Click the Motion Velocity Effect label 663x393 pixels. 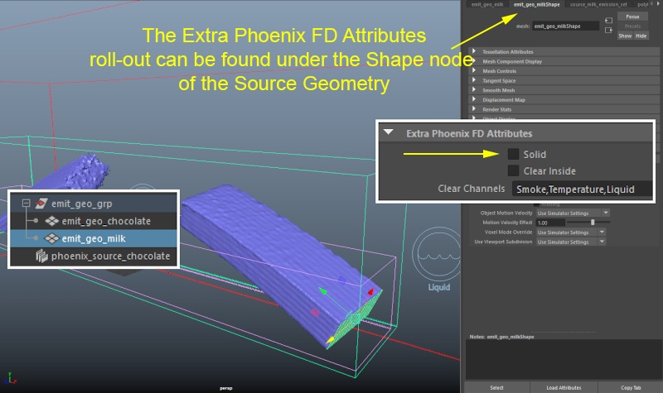point(507,223)
